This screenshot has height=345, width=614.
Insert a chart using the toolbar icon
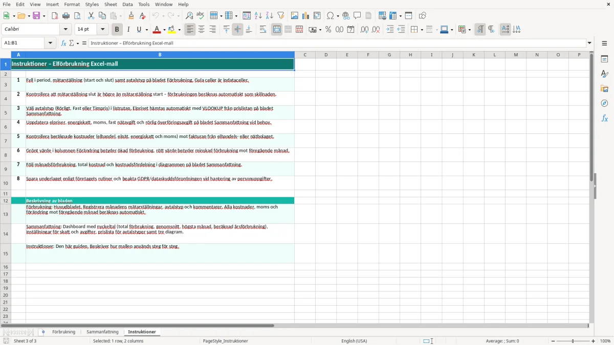(x=306, y=16)
